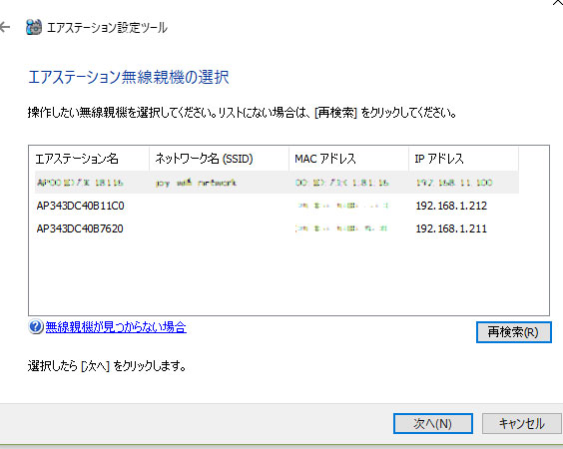Cancel setup with the キャンセル button

click(522, 423)
